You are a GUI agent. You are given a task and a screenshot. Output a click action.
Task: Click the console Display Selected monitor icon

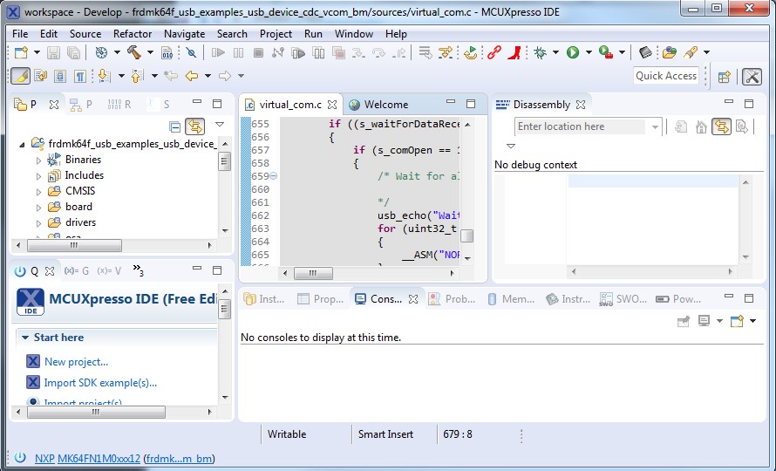coord(704,321)
